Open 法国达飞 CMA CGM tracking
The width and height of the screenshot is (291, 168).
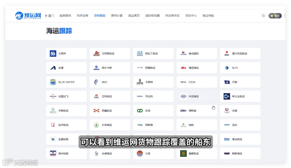[x=66, y=96]
